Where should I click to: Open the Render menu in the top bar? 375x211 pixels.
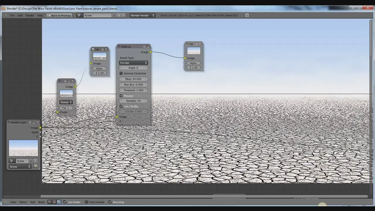(30, 15)
